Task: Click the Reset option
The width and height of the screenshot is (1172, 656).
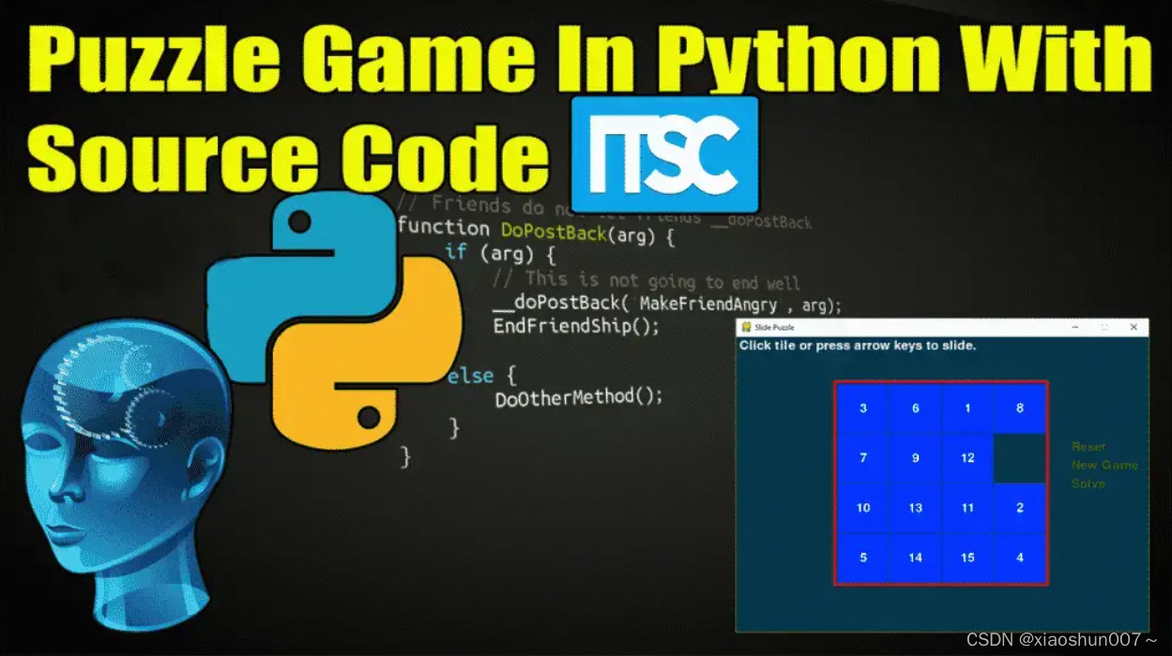Action: tap(1087, 446)
